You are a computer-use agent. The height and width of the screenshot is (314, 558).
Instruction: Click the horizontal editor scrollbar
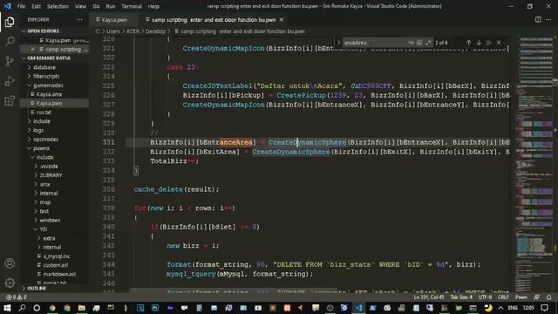[x=234, y=290]
